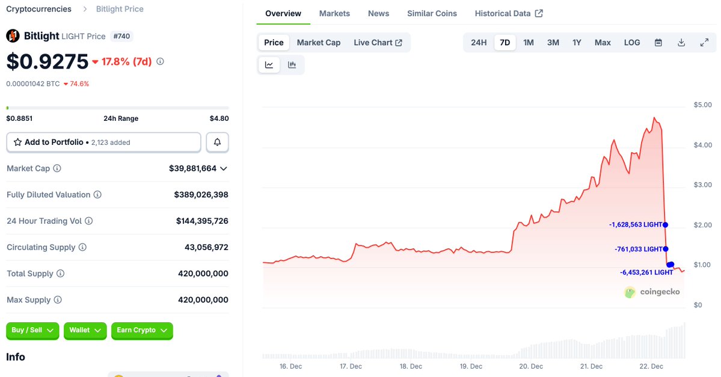This screenshot has height=377, width=721.
Task: Click Market Cap info icon
Action: [57, 169]
